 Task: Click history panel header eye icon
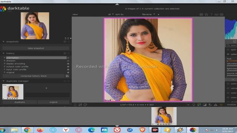coord(65,53)
